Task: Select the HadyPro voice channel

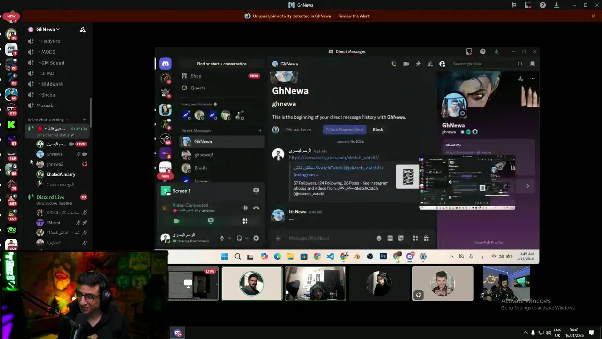Action: (58, 41)
